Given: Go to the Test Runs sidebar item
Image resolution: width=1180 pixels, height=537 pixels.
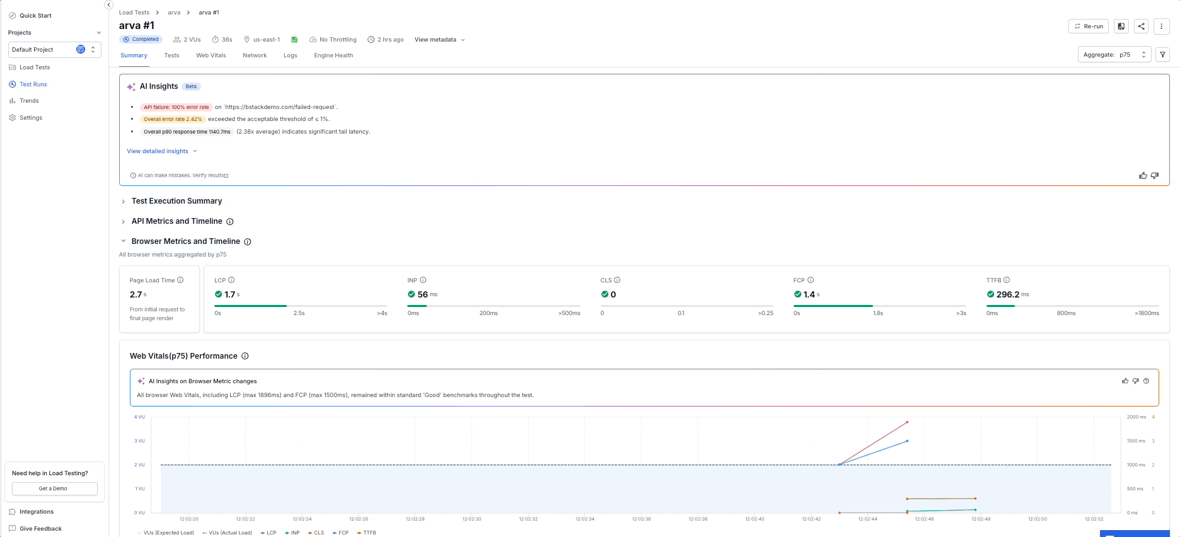Looking at the screenshot, I should [28, 84].
